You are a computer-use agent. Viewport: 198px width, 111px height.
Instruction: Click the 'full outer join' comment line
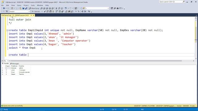point(20,20)
